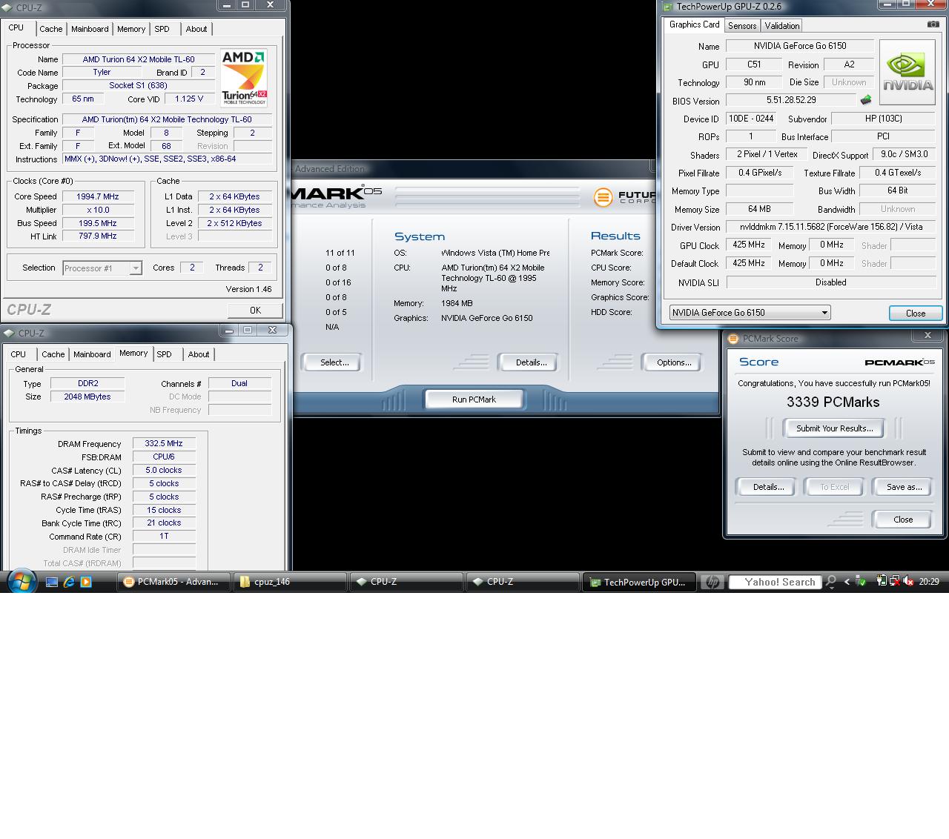Click the lower CPU-Z window title icon
This screenshot has height=839, width=949.
point(9,333)
